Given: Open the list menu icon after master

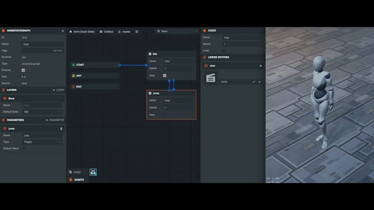Looking at the screenshot, I should point(136,32).
